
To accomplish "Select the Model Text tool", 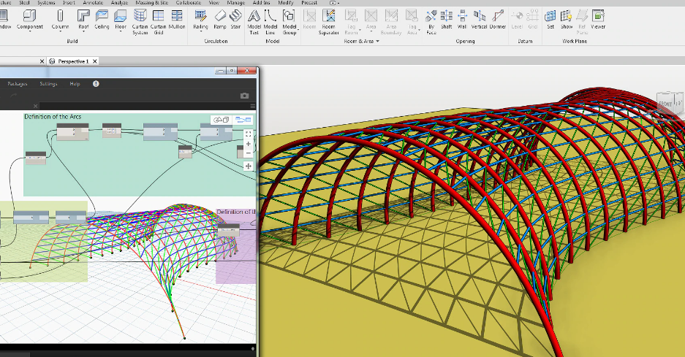I will pos(254,23).
